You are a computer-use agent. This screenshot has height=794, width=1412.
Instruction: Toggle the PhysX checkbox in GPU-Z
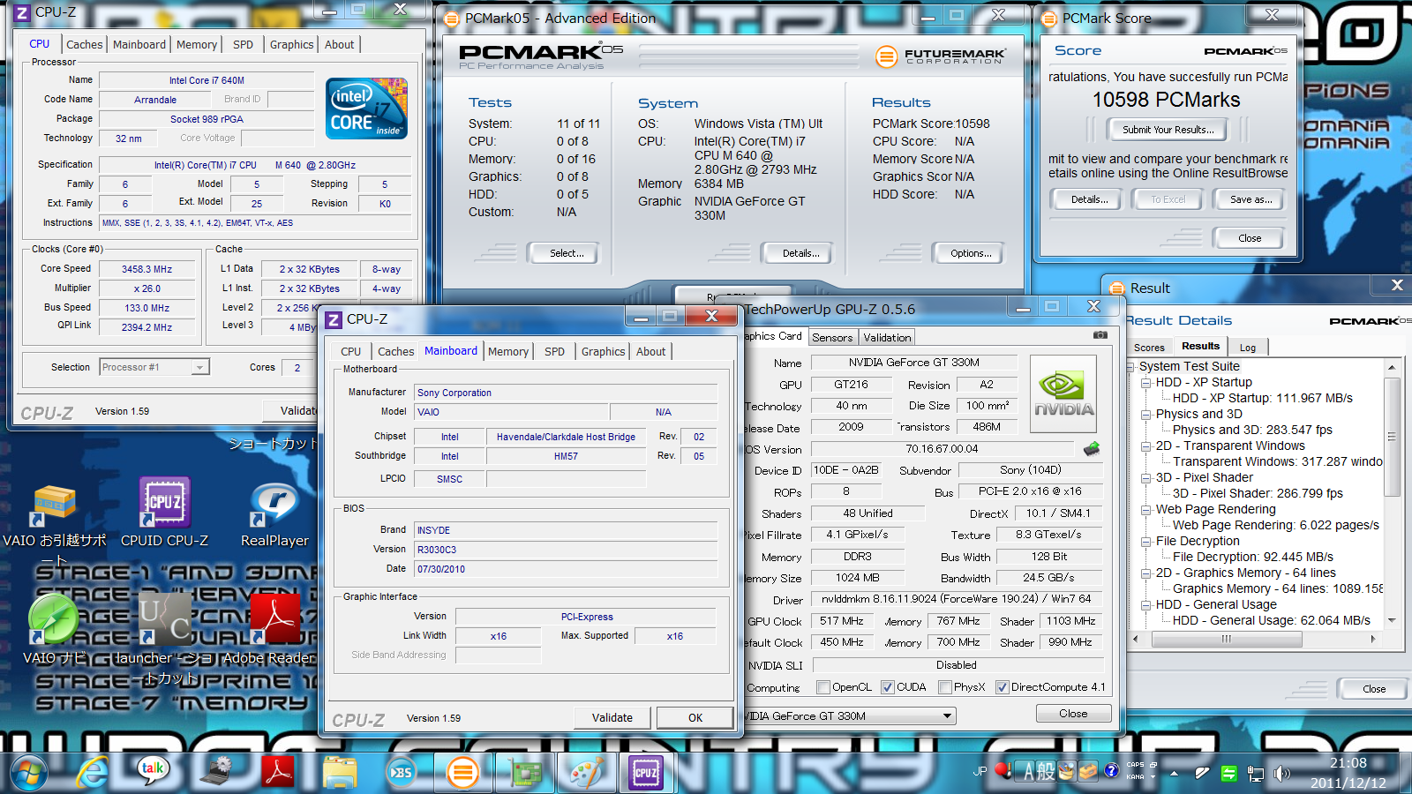tap(945, 687)
